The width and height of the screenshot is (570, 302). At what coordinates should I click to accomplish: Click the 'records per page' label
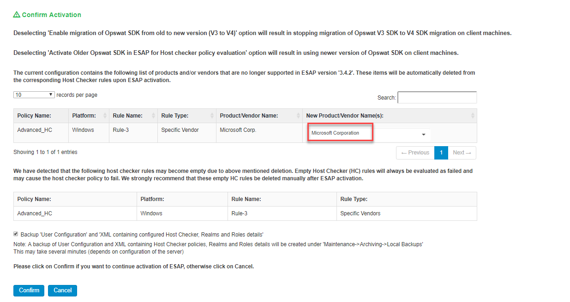coord(77,95)
